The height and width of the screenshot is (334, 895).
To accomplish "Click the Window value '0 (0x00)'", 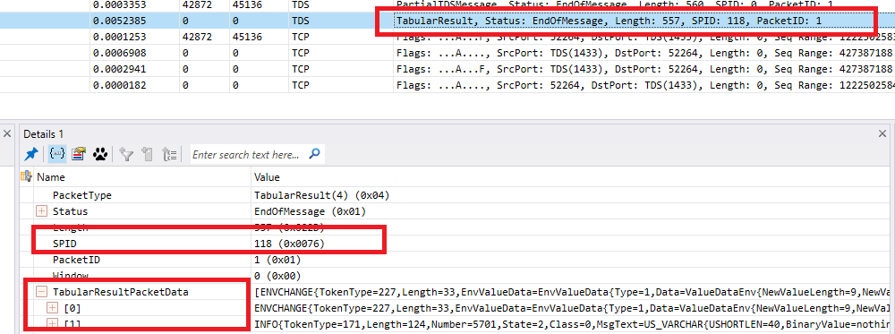I will (x=277, y=276).
